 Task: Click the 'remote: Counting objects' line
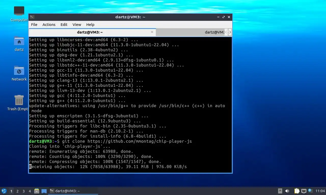pyautogui.click(x=91, y=156)
